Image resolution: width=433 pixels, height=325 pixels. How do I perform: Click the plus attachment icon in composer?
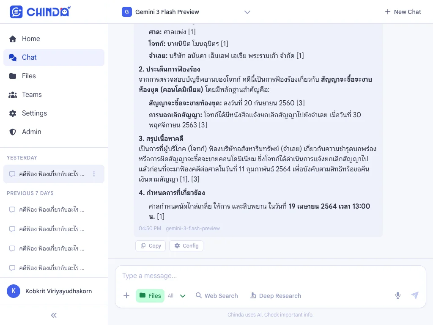[x=126, y=295]
